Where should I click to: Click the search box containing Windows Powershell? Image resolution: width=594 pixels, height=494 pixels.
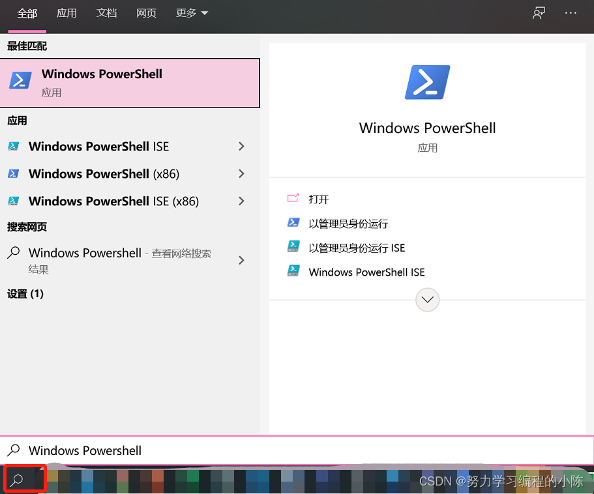tap(297, 450)
